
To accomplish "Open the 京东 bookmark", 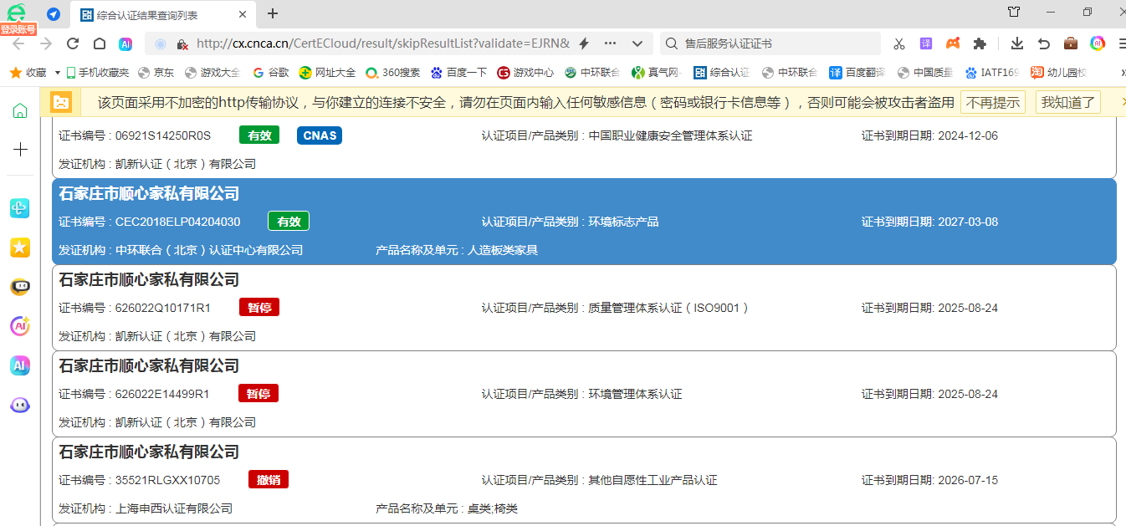I will [x=156, y=73].
